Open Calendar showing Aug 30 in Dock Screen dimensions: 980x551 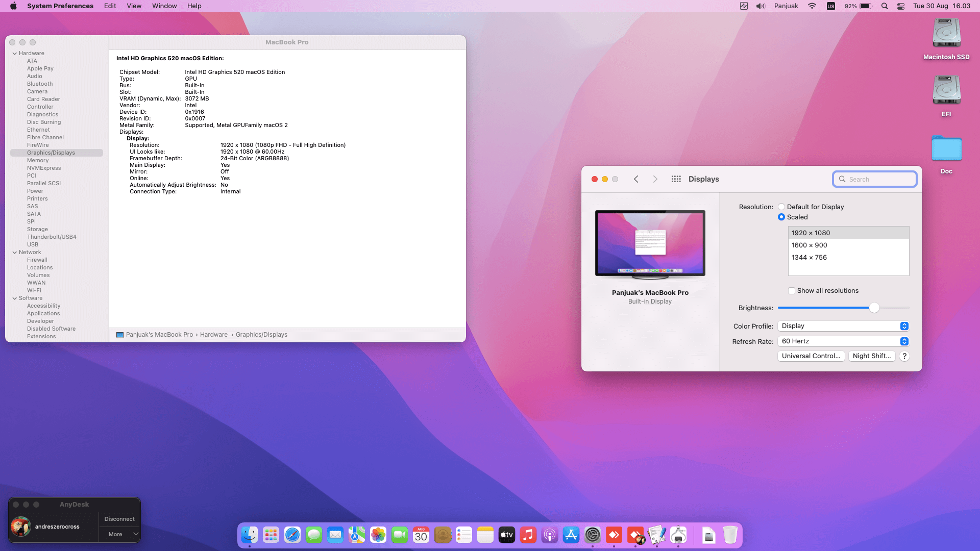pos(421,535)
